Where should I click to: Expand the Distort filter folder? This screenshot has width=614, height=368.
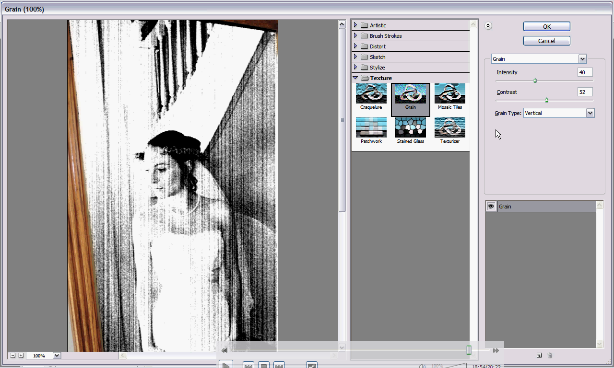pyautogui.click(x=355, y=46)
